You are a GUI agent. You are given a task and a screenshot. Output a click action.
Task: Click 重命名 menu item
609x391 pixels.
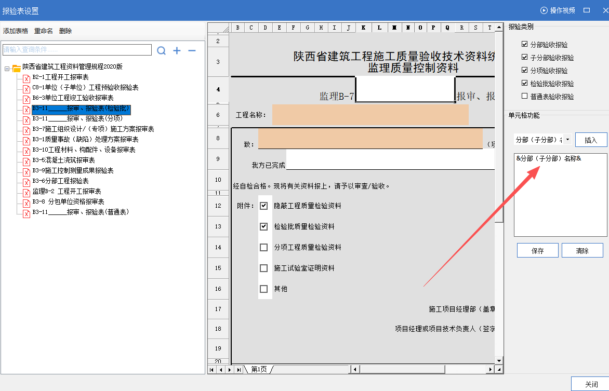coord(44,31)
